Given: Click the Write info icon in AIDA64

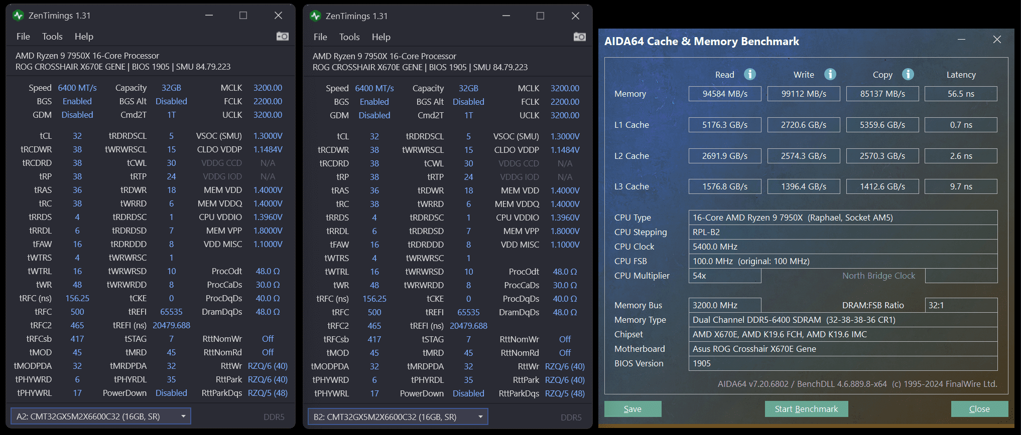Looking at the screenshot, I should pos(830,74).
